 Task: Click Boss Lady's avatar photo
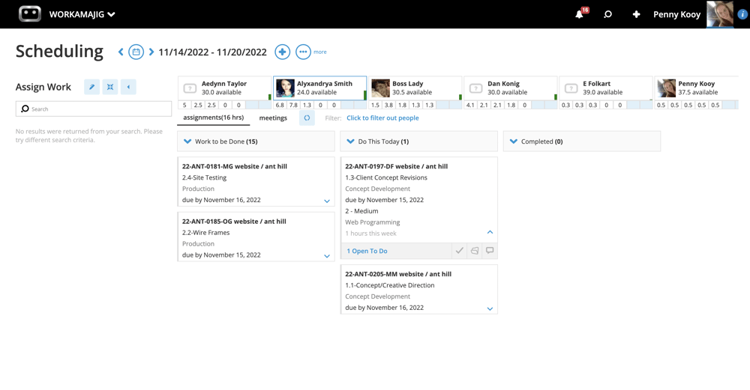(x=380, y=88)
